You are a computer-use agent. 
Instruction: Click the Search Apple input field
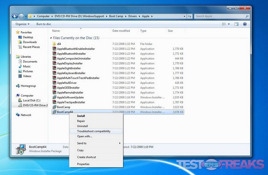[219, 16]
